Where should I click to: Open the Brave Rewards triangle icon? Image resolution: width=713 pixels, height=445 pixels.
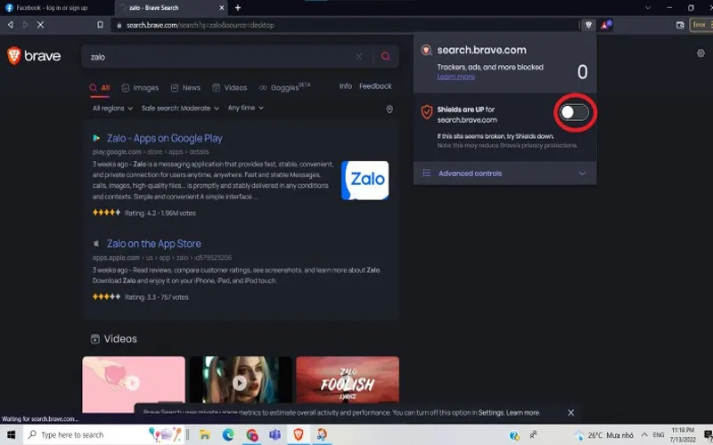click(x=606, y=25)
